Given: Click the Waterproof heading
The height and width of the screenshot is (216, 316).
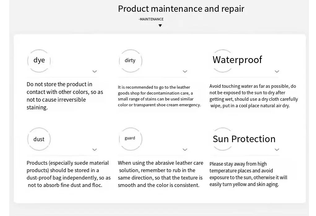Looking at the screenshot, I should pos(237,60).
